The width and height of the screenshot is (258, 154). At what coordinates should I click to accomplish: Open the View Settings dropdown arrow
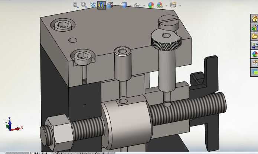180,6
